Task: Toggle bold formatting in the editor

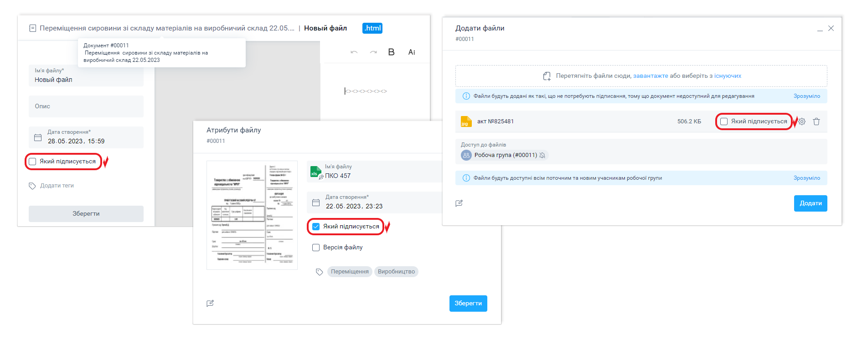Action: 391,52
